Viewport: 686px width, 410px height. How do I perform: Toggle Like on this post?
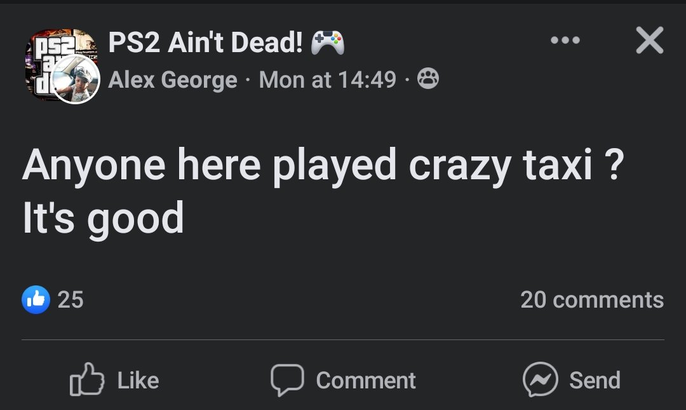(x=114, y=380)
